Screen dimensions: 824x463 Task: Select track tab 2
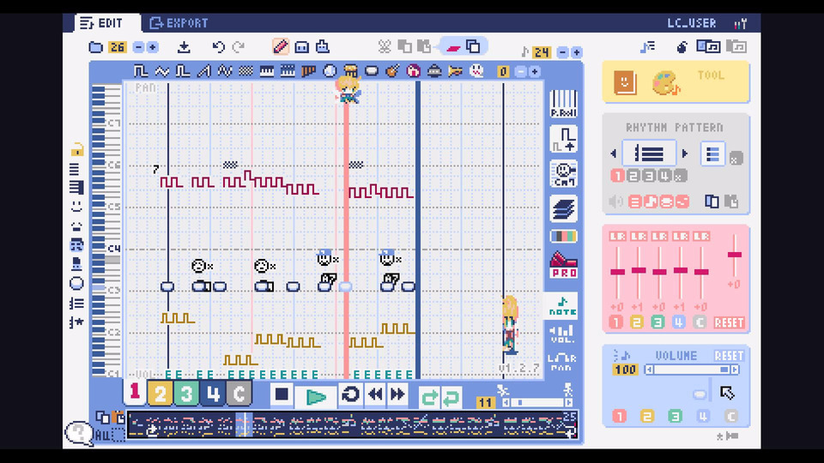[x=160, y=394]
